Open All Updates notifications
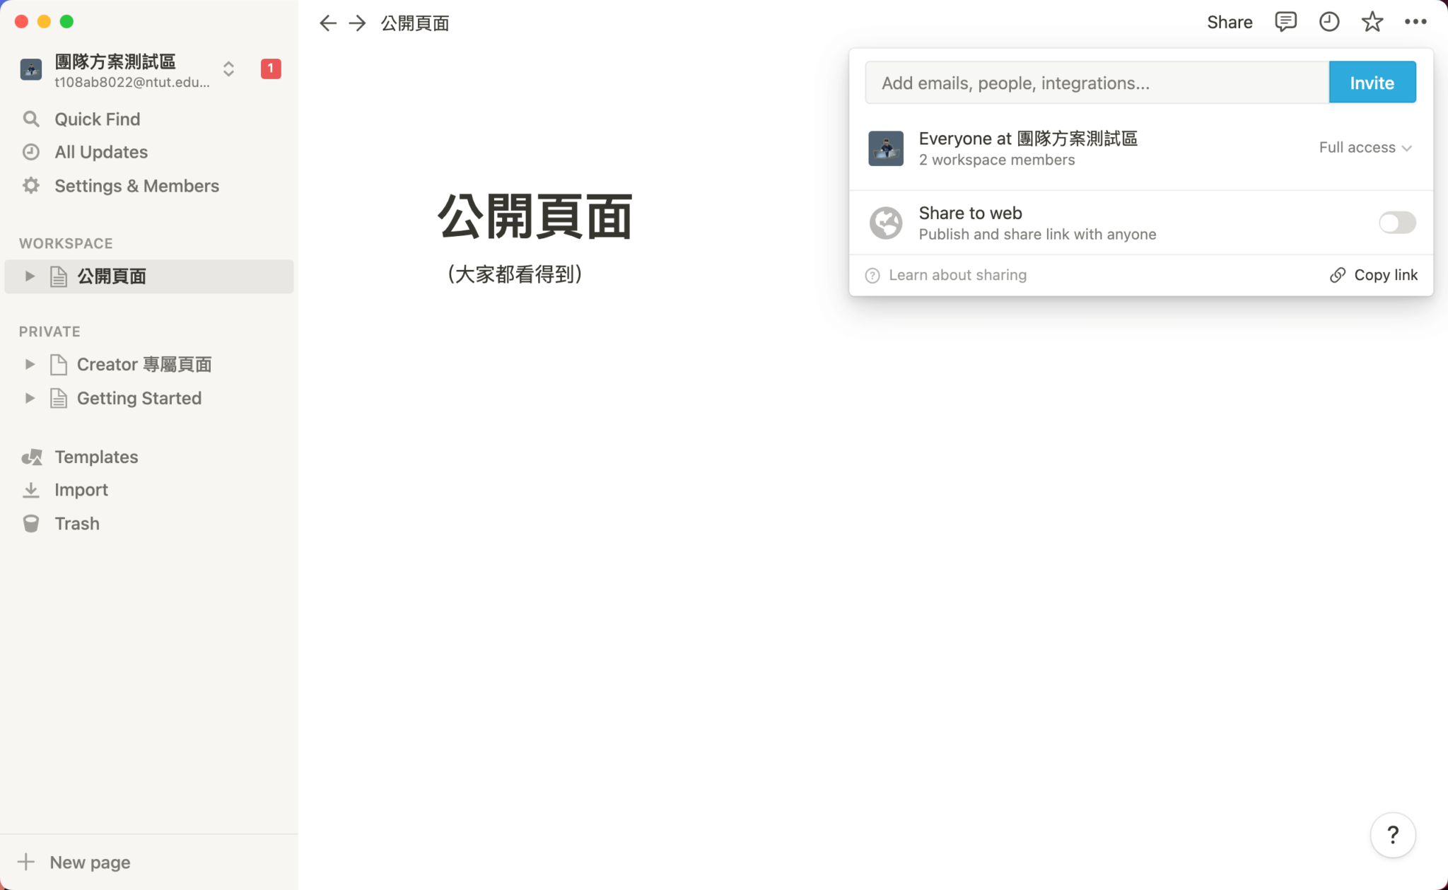 [101, 152]
